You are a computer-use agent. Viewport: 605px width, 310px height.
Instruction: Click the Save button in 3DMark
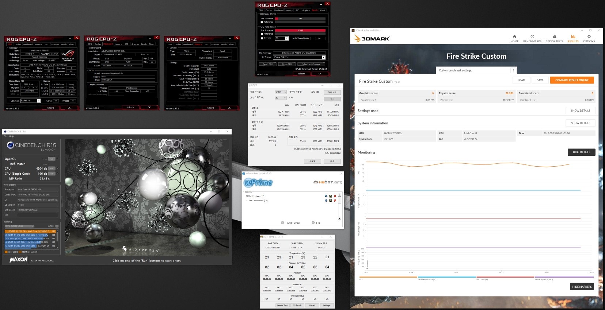pyautogui.click(x=540, y=80)
